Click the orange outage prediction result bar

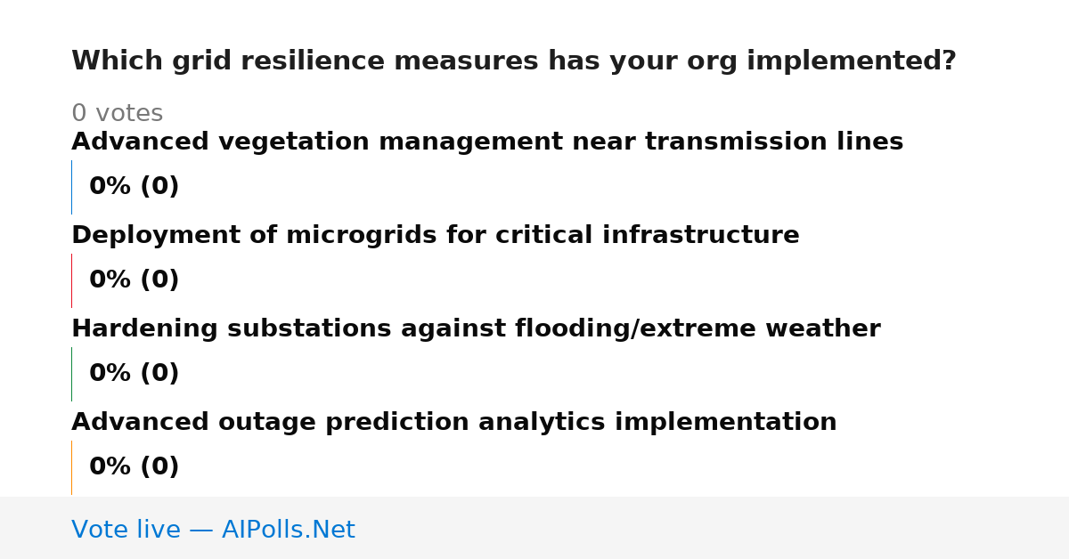click(x=71, y=467)
